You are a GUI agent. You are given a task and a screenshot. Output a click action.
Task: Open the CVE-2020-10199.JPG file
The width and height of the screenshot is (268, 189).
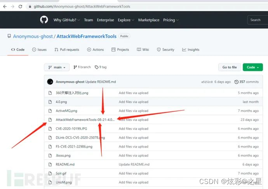click(x=71, y=128)
